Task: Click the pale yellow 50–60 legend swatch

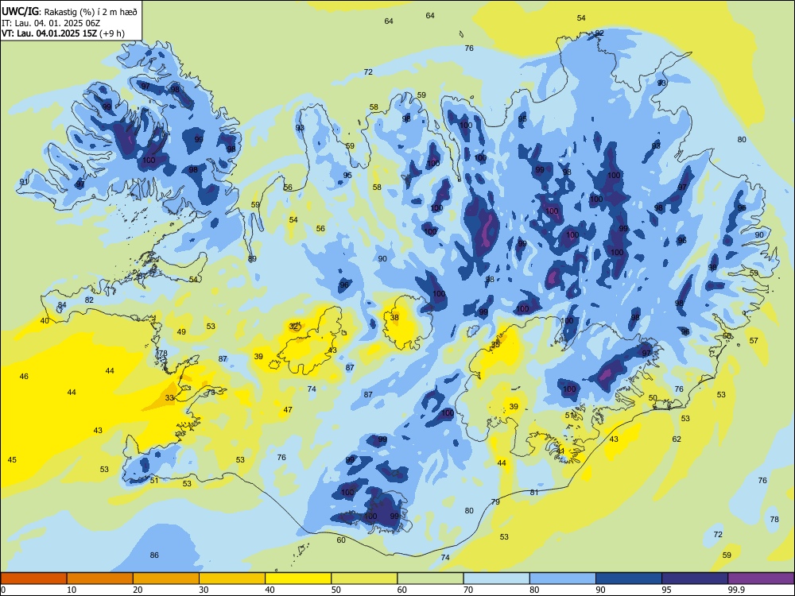Action: coord(364,579)
